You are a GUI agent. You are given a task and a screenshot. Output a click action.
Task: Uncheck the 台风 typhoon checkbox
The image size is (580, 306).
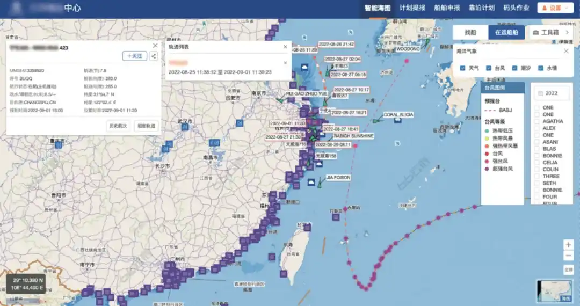[x=489, y=68]
